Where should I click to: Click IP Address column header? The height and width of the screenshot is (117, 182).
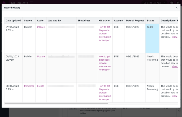(87, 21)
